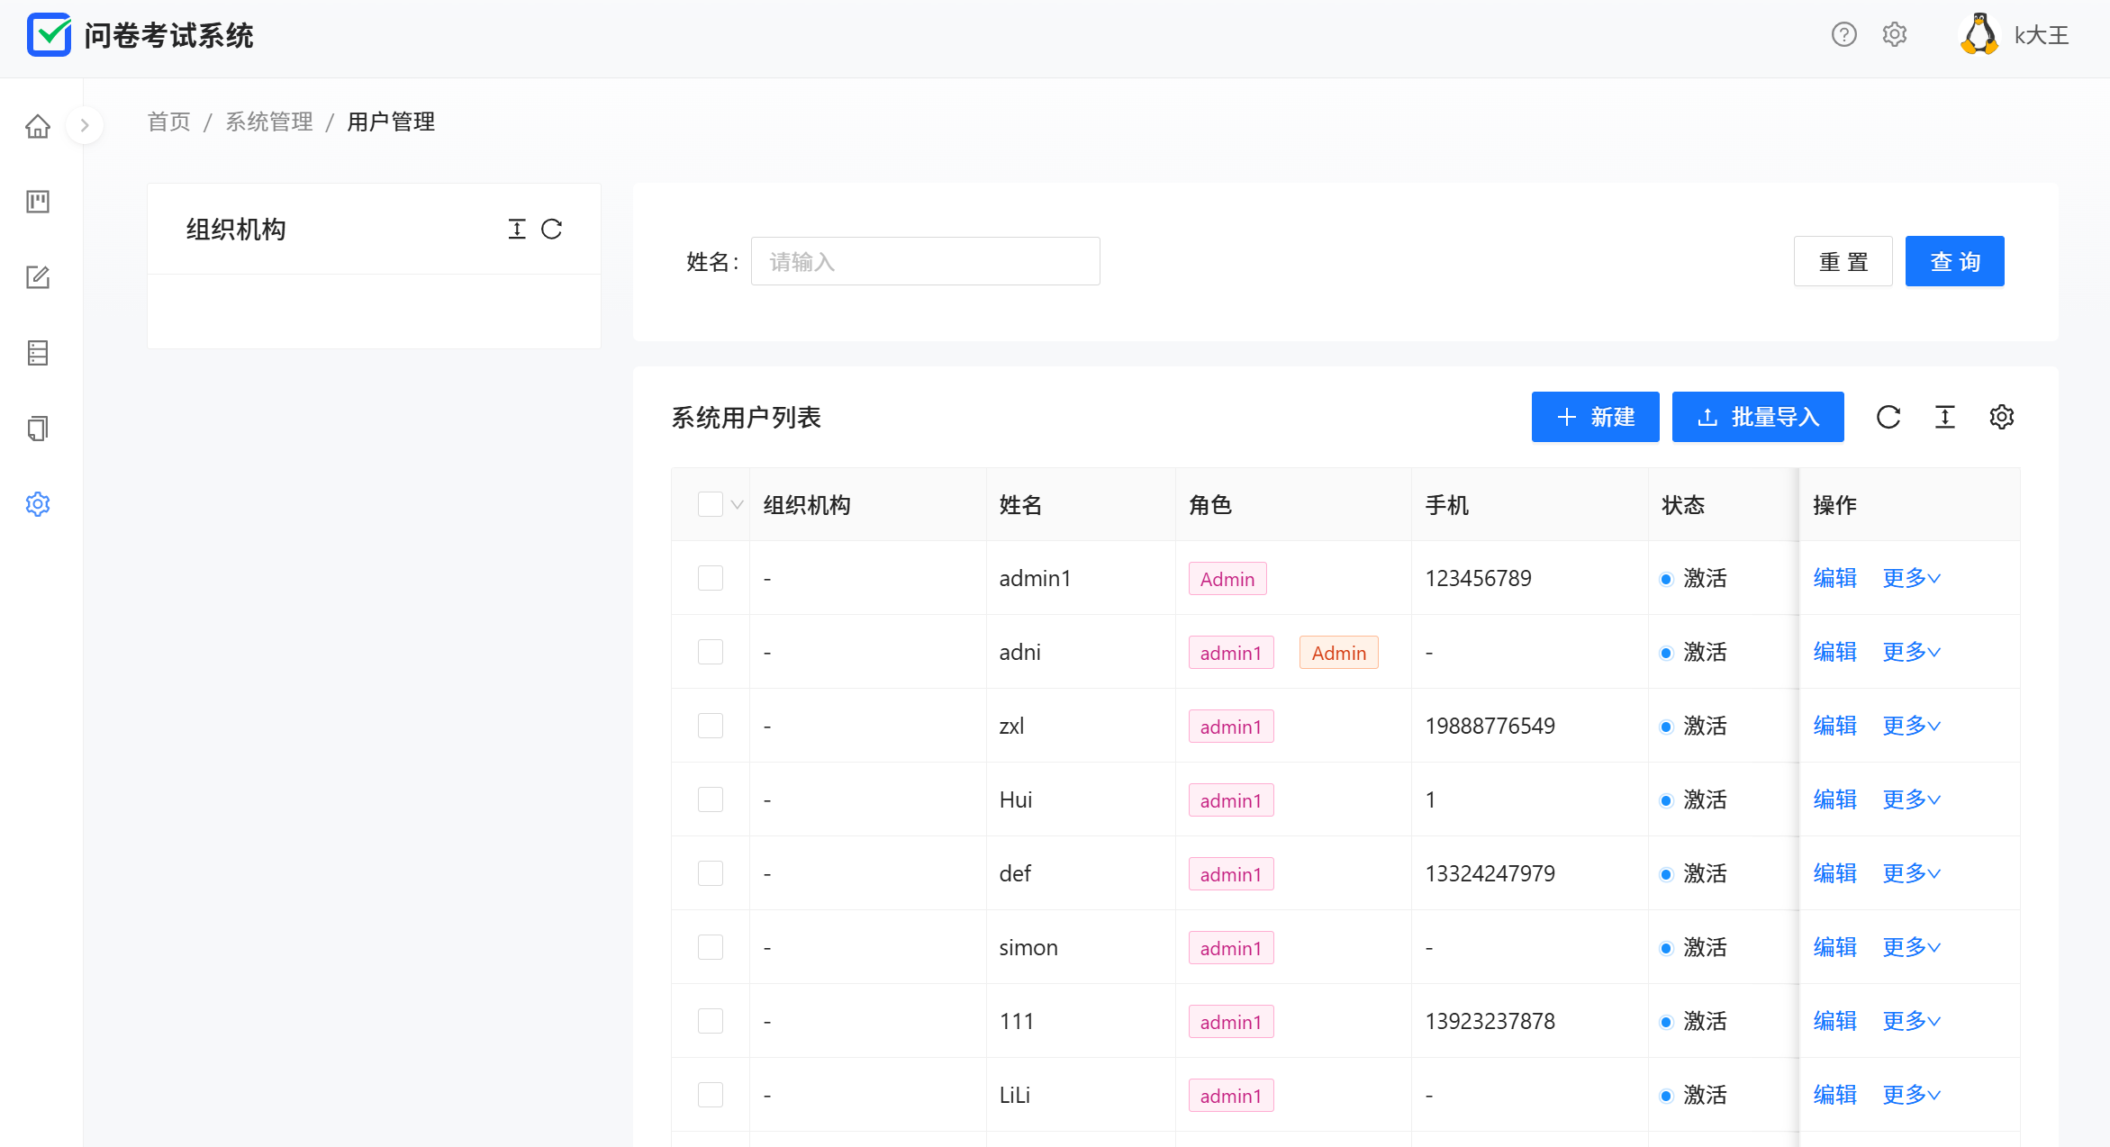Image resolution: width=2110 pixels, height=1147 pixels.
Task: Click the 姓名 search input field
Action: [x=925, y=261]
